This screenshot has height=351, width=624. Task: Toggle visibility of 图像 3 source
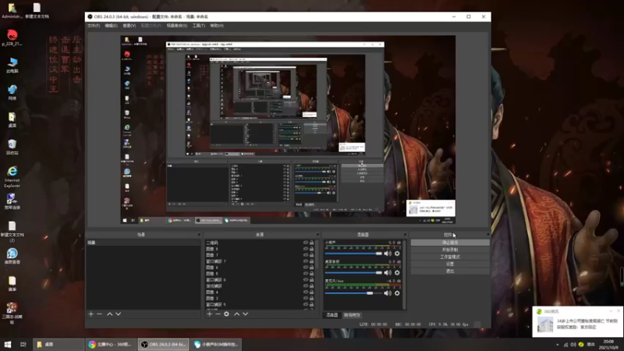(x=305, y=298)
